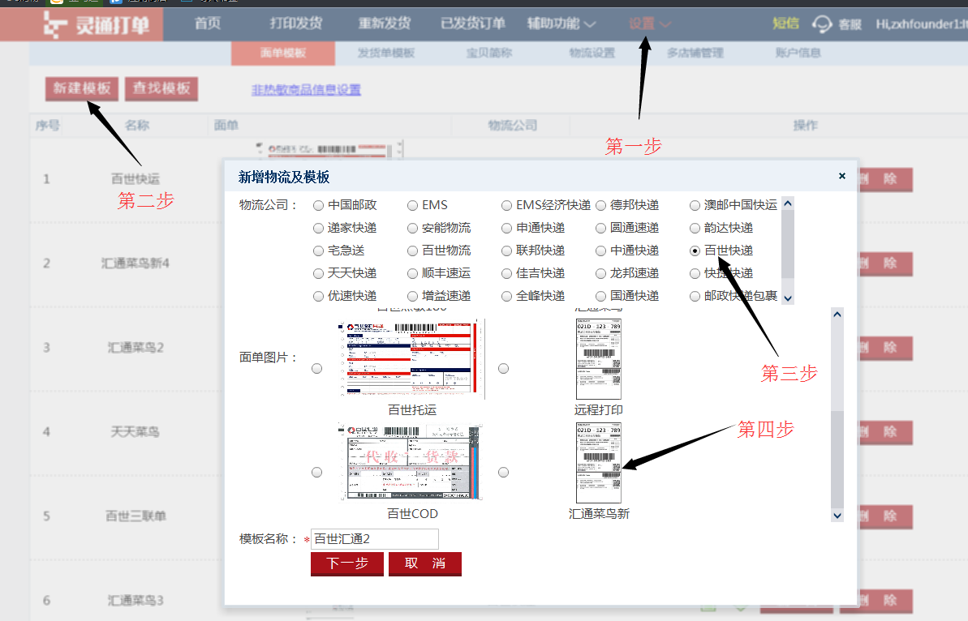
Task: Open the 设置 dropdown menu
Action: (x=649, y=24)
